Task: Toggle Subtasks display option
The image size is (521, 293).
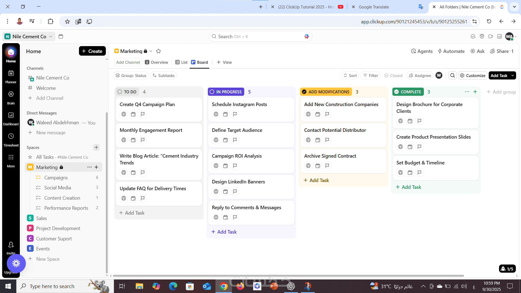Action: 163,76
